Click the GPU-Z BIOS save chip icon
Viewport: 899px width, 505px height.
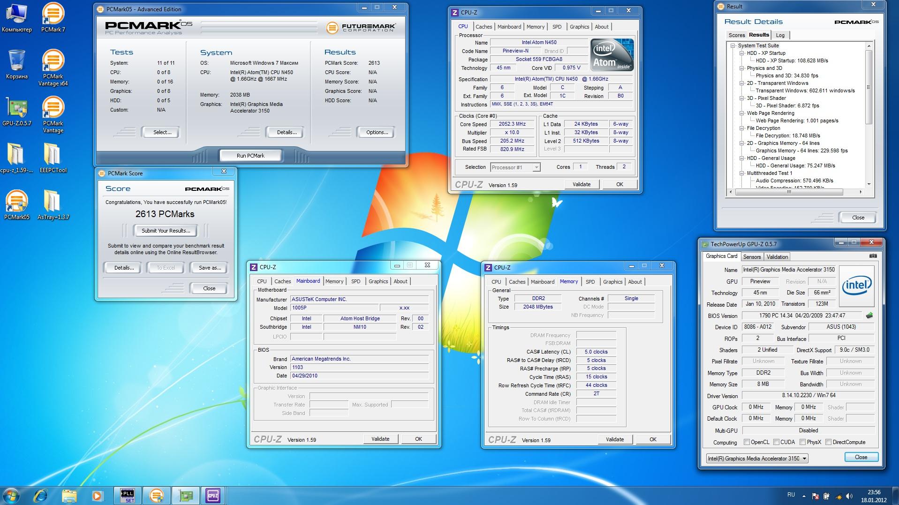869,316
